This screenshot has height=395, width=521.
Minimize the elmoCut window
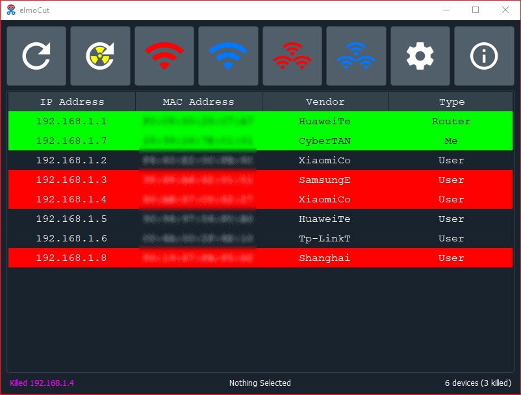tap(446, 10)
